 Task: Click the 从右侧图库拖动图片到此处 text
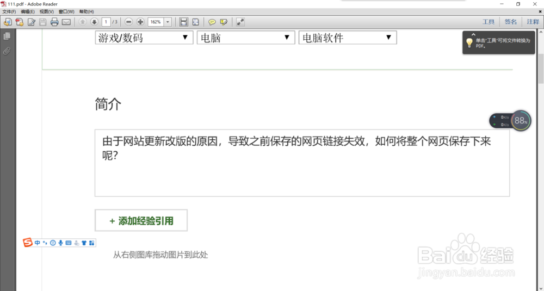tap(160, 255)
